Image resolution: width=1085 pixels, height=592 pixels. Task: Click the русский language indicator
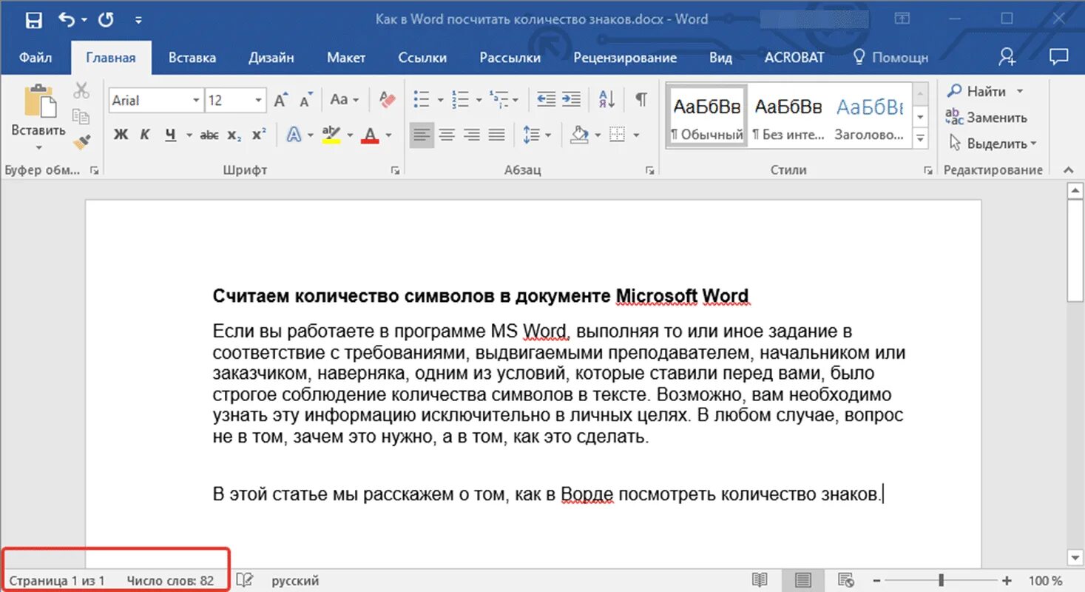click(x=296, y=581)
